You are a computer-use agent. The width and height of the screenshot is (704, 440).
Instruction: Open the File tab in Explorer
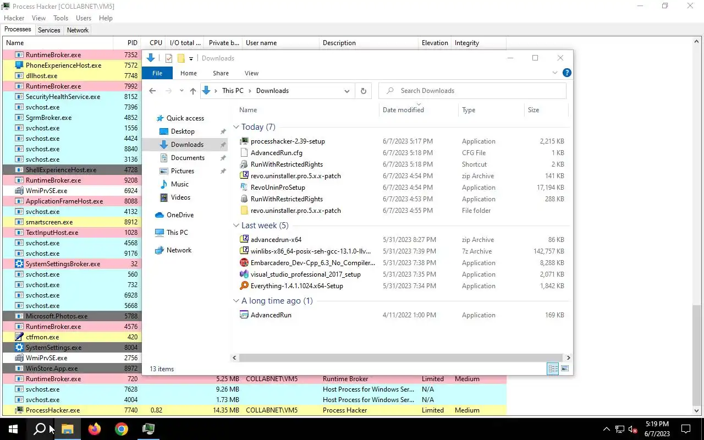pyautogui.click(x=157, y=73)
